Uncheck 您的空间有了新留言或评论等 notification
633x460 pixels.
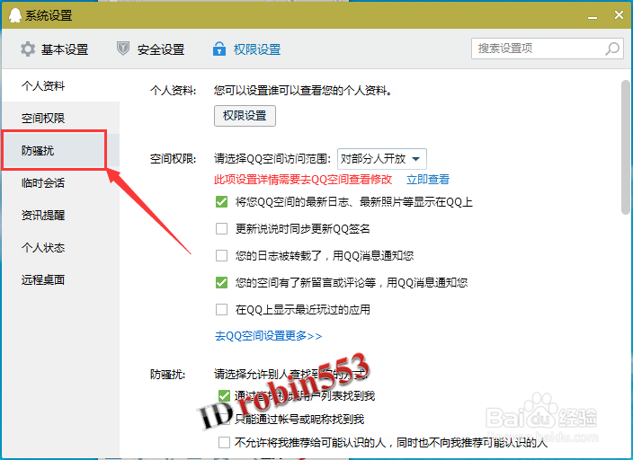221,282
